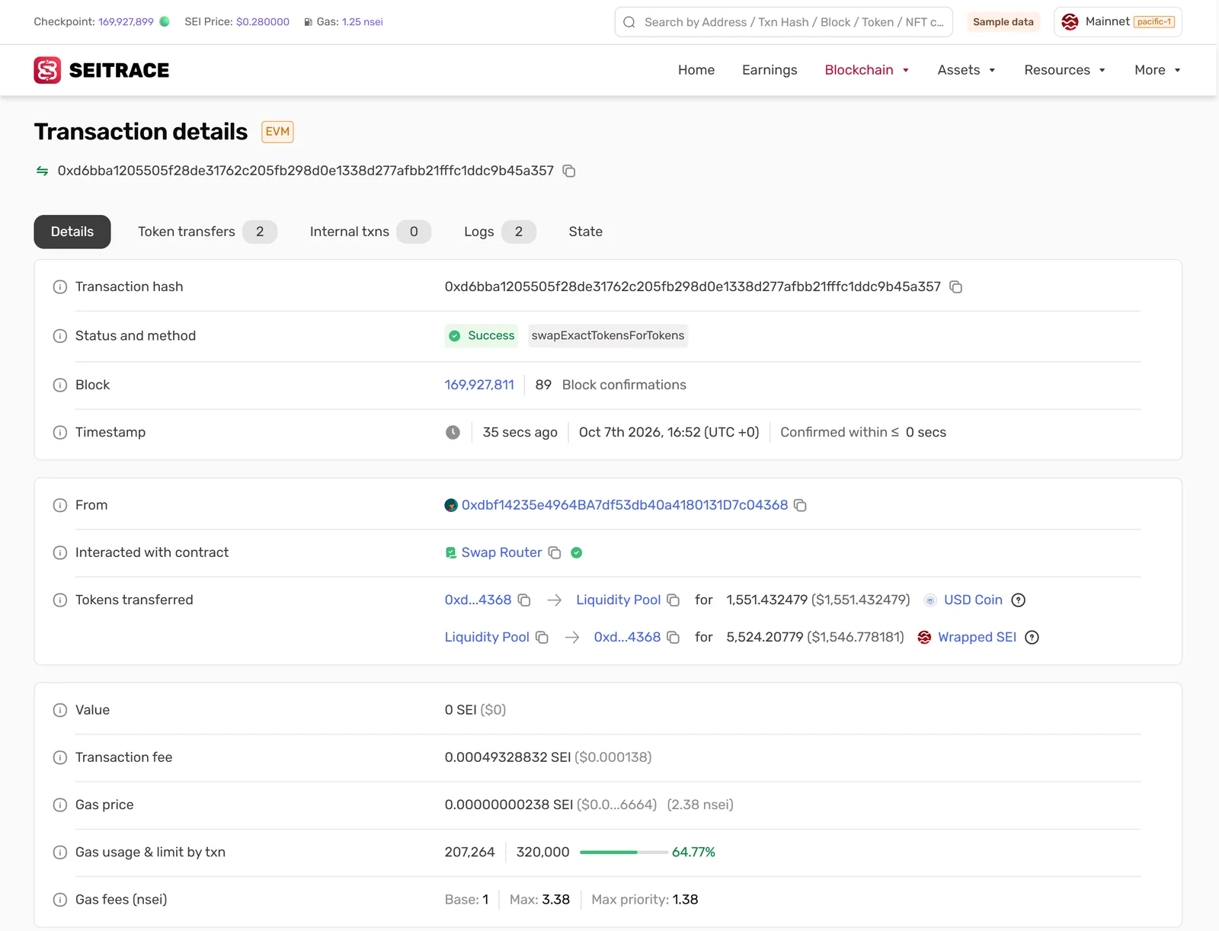Click the info icon next to Gas price
The height and width of the screenshot is (931, 1219).
pos(59,805)
